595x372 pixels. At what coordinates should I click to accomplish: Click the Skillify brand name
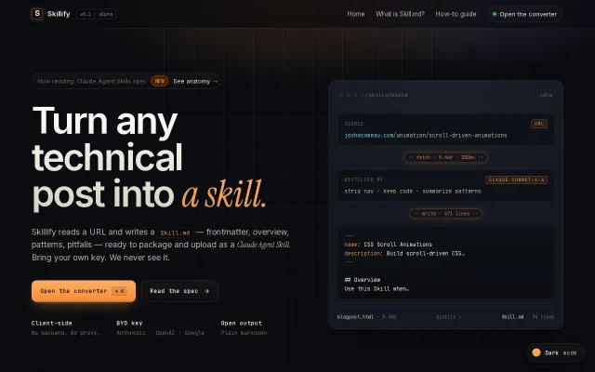coord(59,14)
